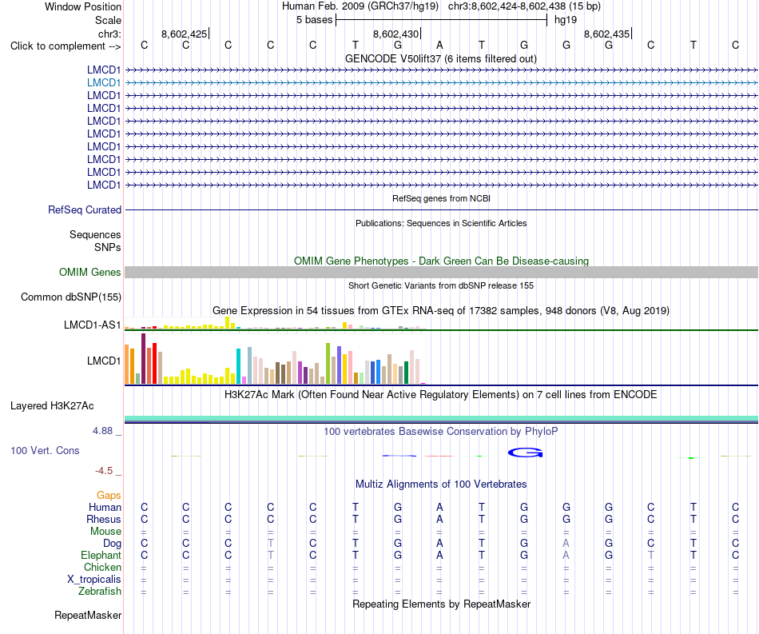Click faded A mismatch in Dog row

point(566,544)
